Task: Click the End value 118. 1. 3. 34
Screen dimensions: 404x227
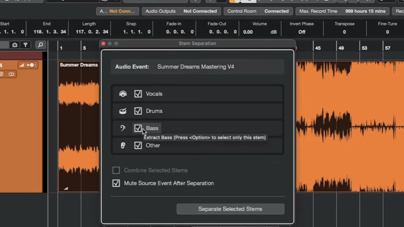Action: pyautogui.click(x=50, y=32)
